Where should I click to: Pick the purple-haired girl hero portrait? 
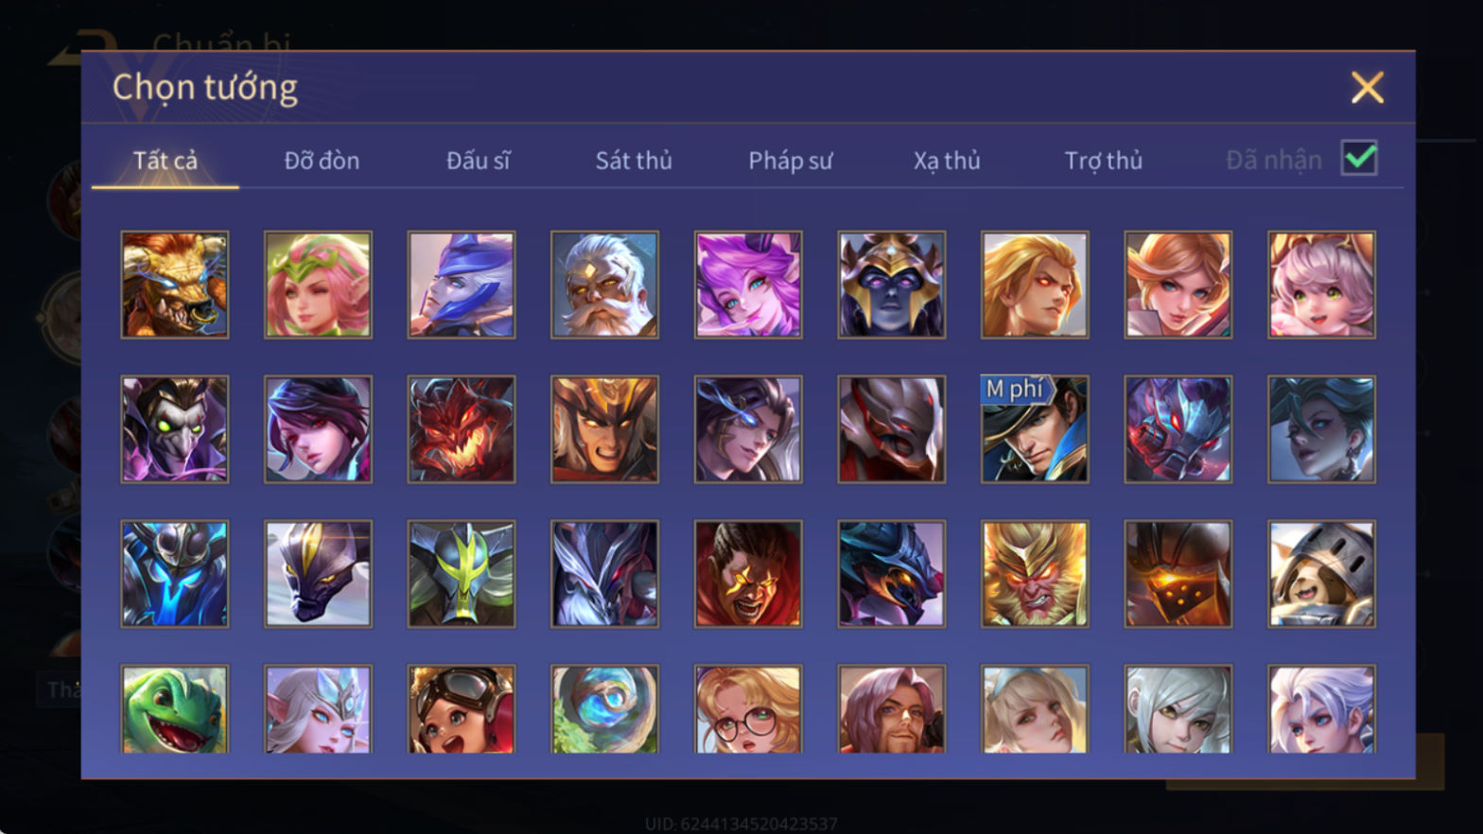[748, 285]
